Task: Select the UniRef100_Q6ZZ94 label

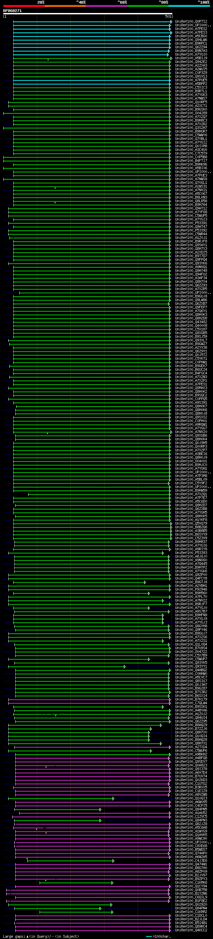Action: (x=191, y=47)
